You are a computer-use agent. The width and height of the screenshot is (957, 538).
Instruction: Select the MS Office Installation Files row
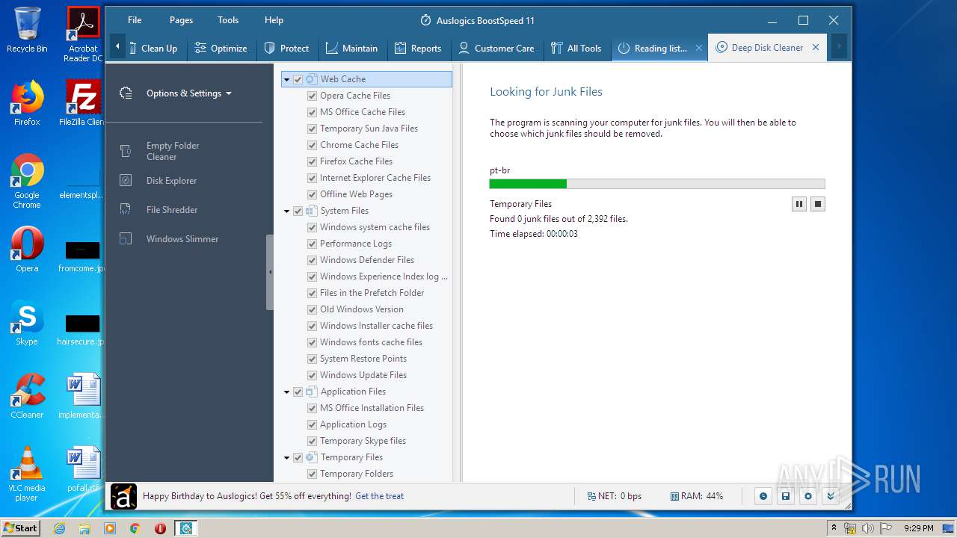pos(372,408)
